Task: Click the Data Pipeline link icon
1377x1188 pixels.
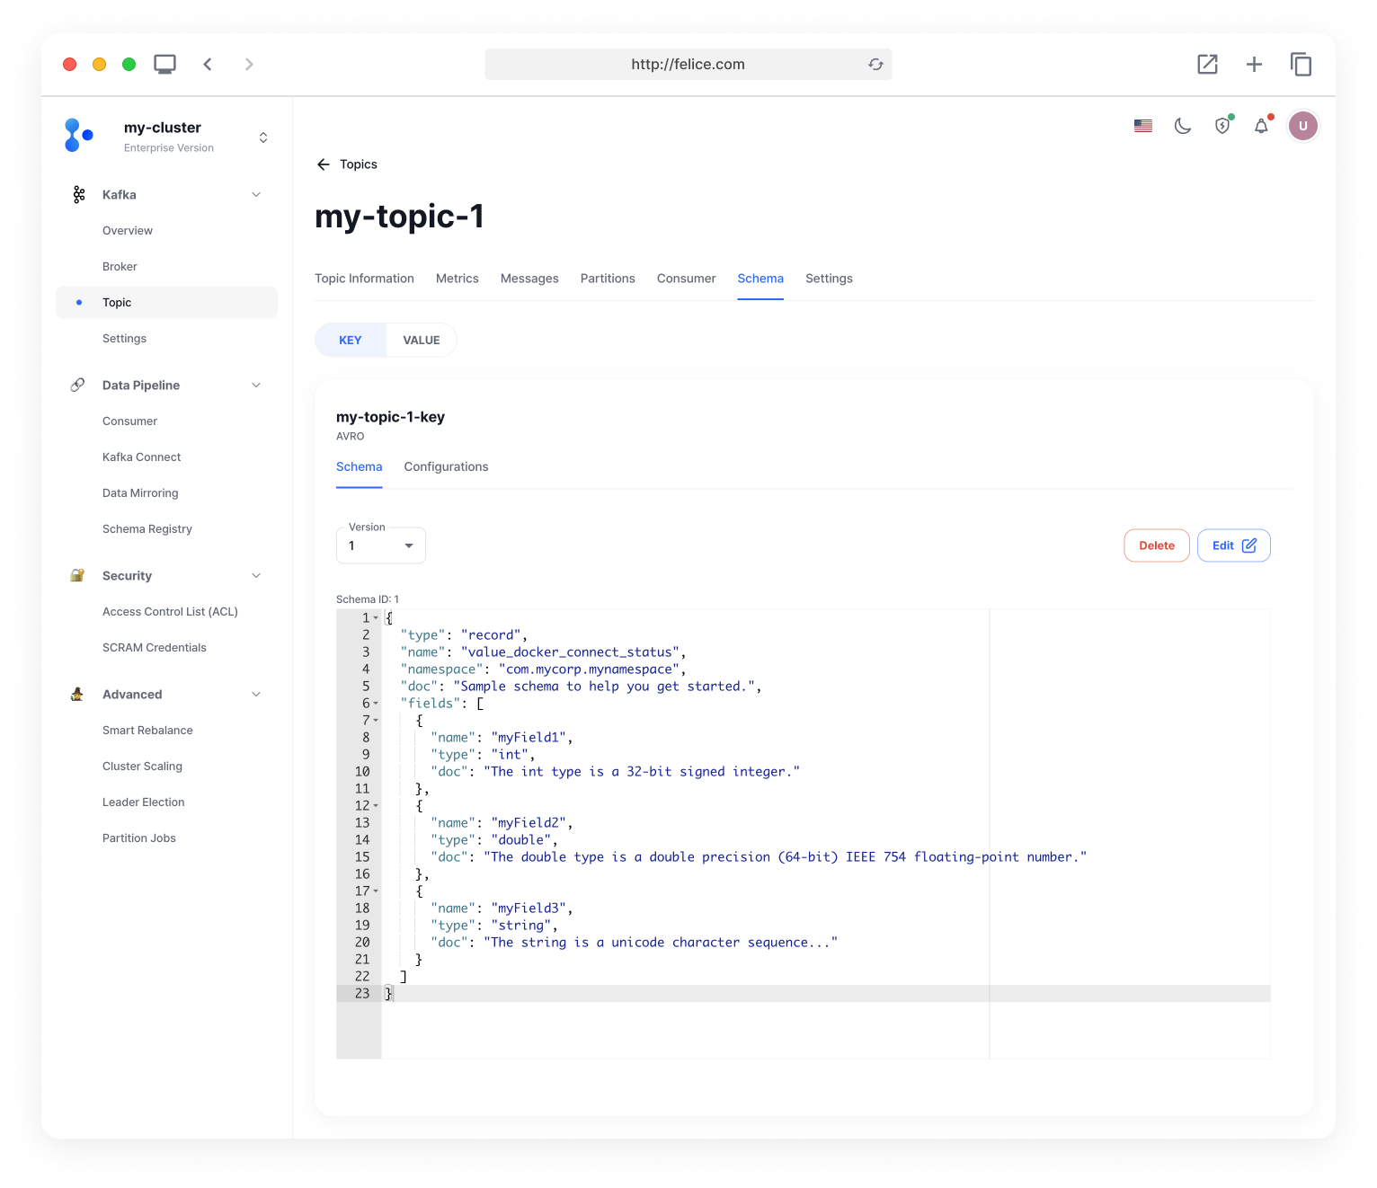Action: 78,386
